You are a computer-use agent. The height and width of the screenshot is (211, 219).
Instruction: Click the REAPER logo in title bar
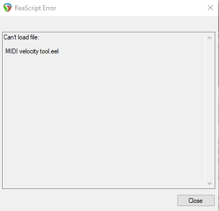(x=8, y=8)
